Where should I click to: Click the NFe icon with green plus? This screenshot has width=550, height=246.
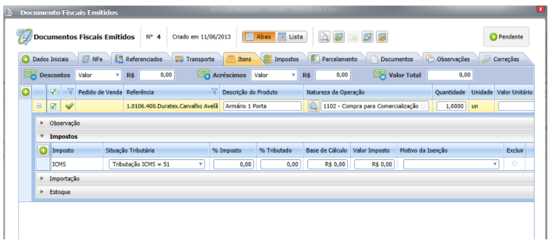339,37
